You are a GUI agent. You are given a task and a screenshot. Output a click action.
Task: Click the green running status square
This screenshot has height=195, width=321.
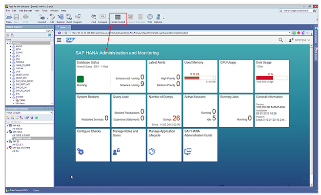(80, 79)
